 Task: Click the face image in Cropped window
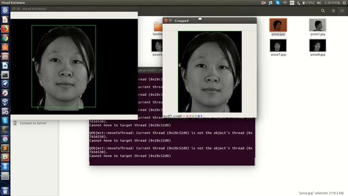(210, 71)
